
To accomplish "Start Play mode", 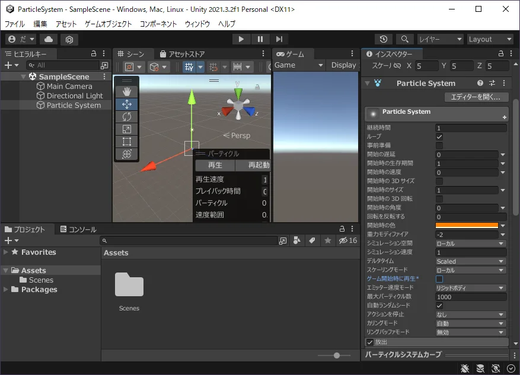I will (x=241, y=39).
